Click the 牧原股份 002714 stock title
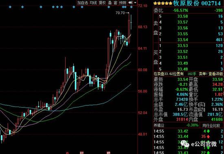Image resolution: width=224 pixels, height=154 pixels. pyautogui.click(x=197, y=3)
